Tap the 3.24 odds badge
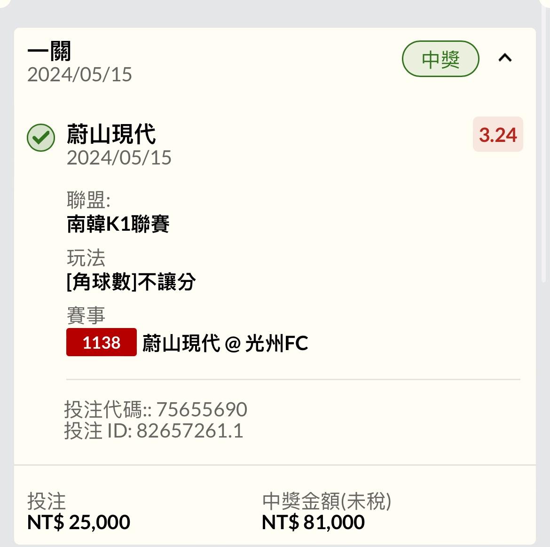 [x=498, y=135]
